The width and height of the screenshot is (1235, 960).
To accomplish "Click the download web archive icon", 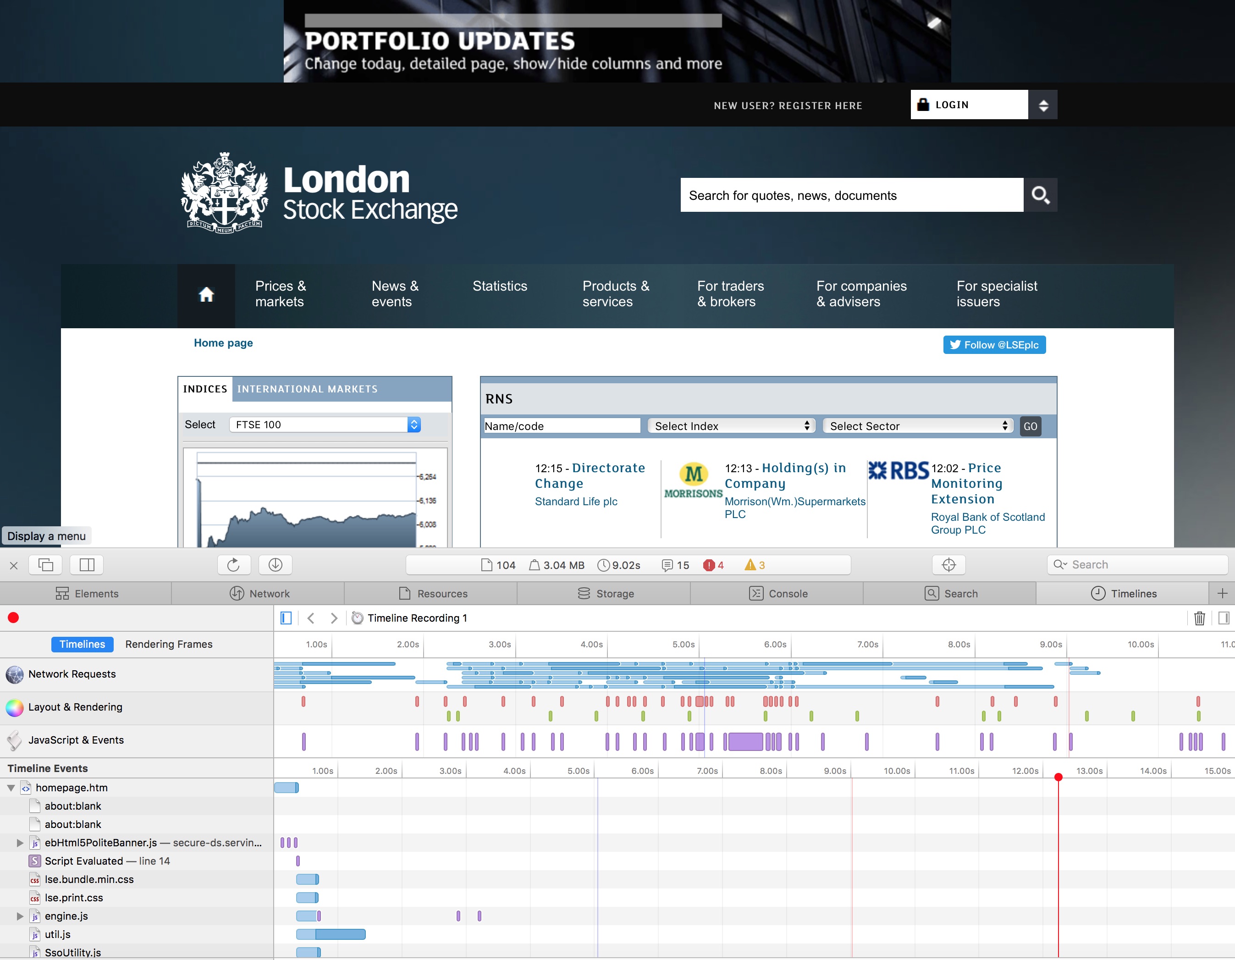I will pos(276,565).
